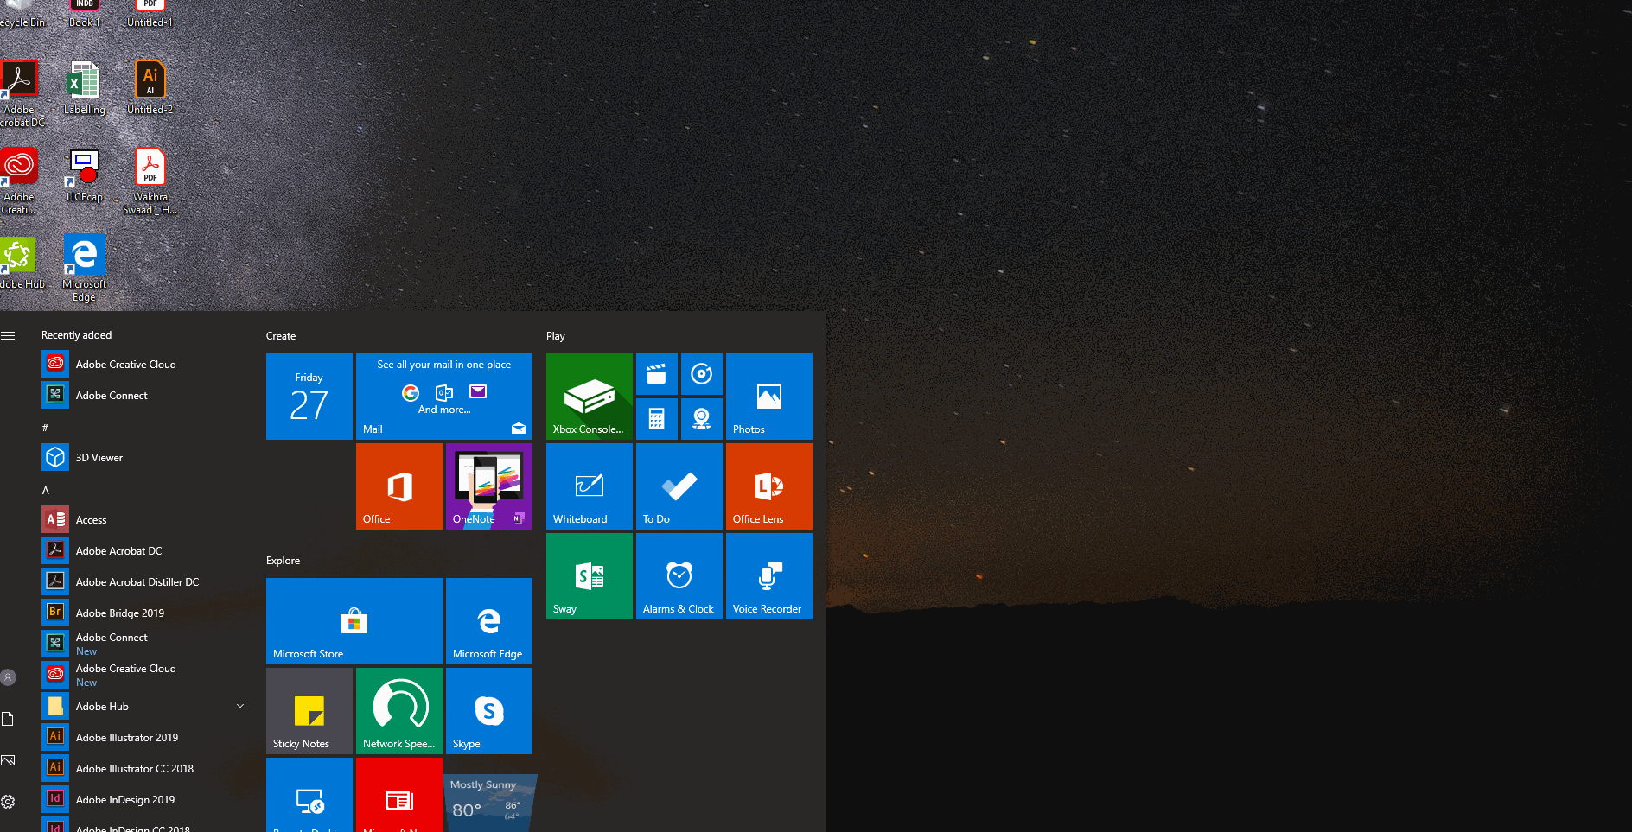
Task: Launch the Microsoft Edge tile
Action: click(x=488, y=620)
